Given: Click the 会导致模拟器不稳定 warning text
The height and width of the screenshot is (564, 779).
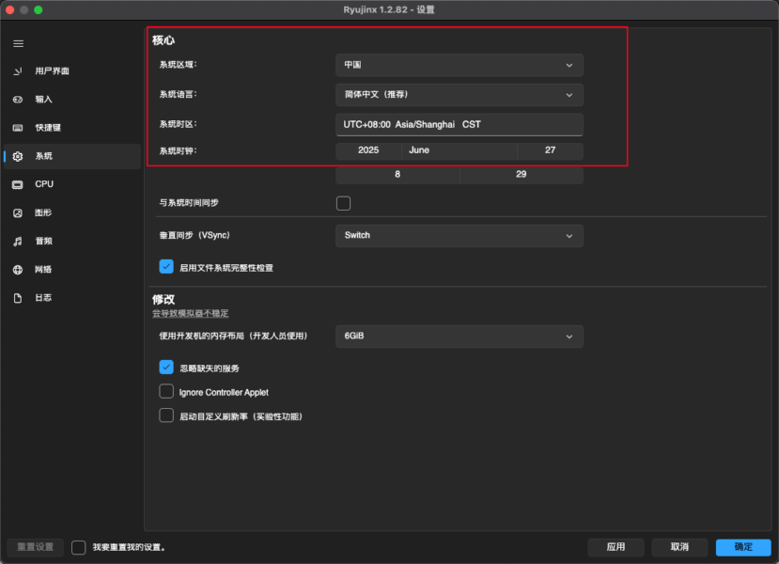Looking at the screenshot, I should pos(190,314).
